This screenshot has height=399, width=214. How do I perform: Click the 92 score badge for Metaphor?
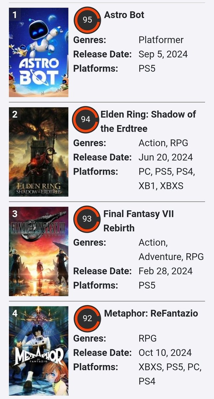pyautogui.click(x=87, y=318)
